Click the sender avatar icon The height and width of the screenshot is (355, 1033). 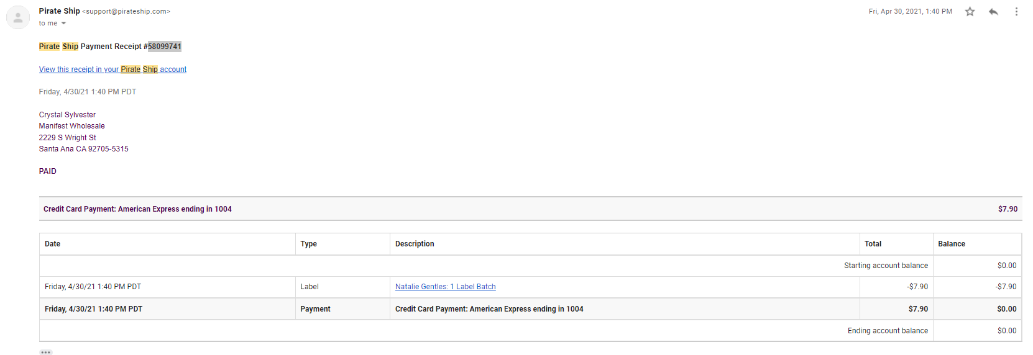coord(18,17)
